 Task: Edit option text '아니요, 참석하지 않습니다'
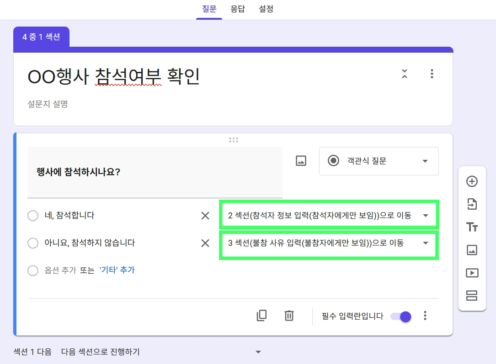(x=90, y=243)
